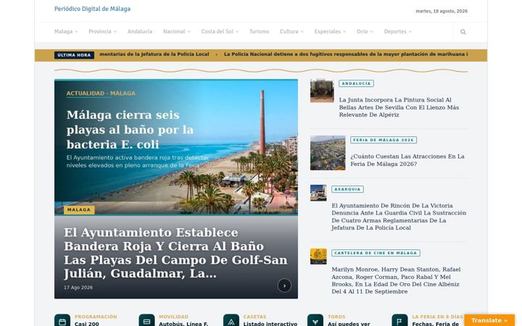Click the orange Translate button
The width and height of the screenshot is (522, 326).
(x=489, y=320)
